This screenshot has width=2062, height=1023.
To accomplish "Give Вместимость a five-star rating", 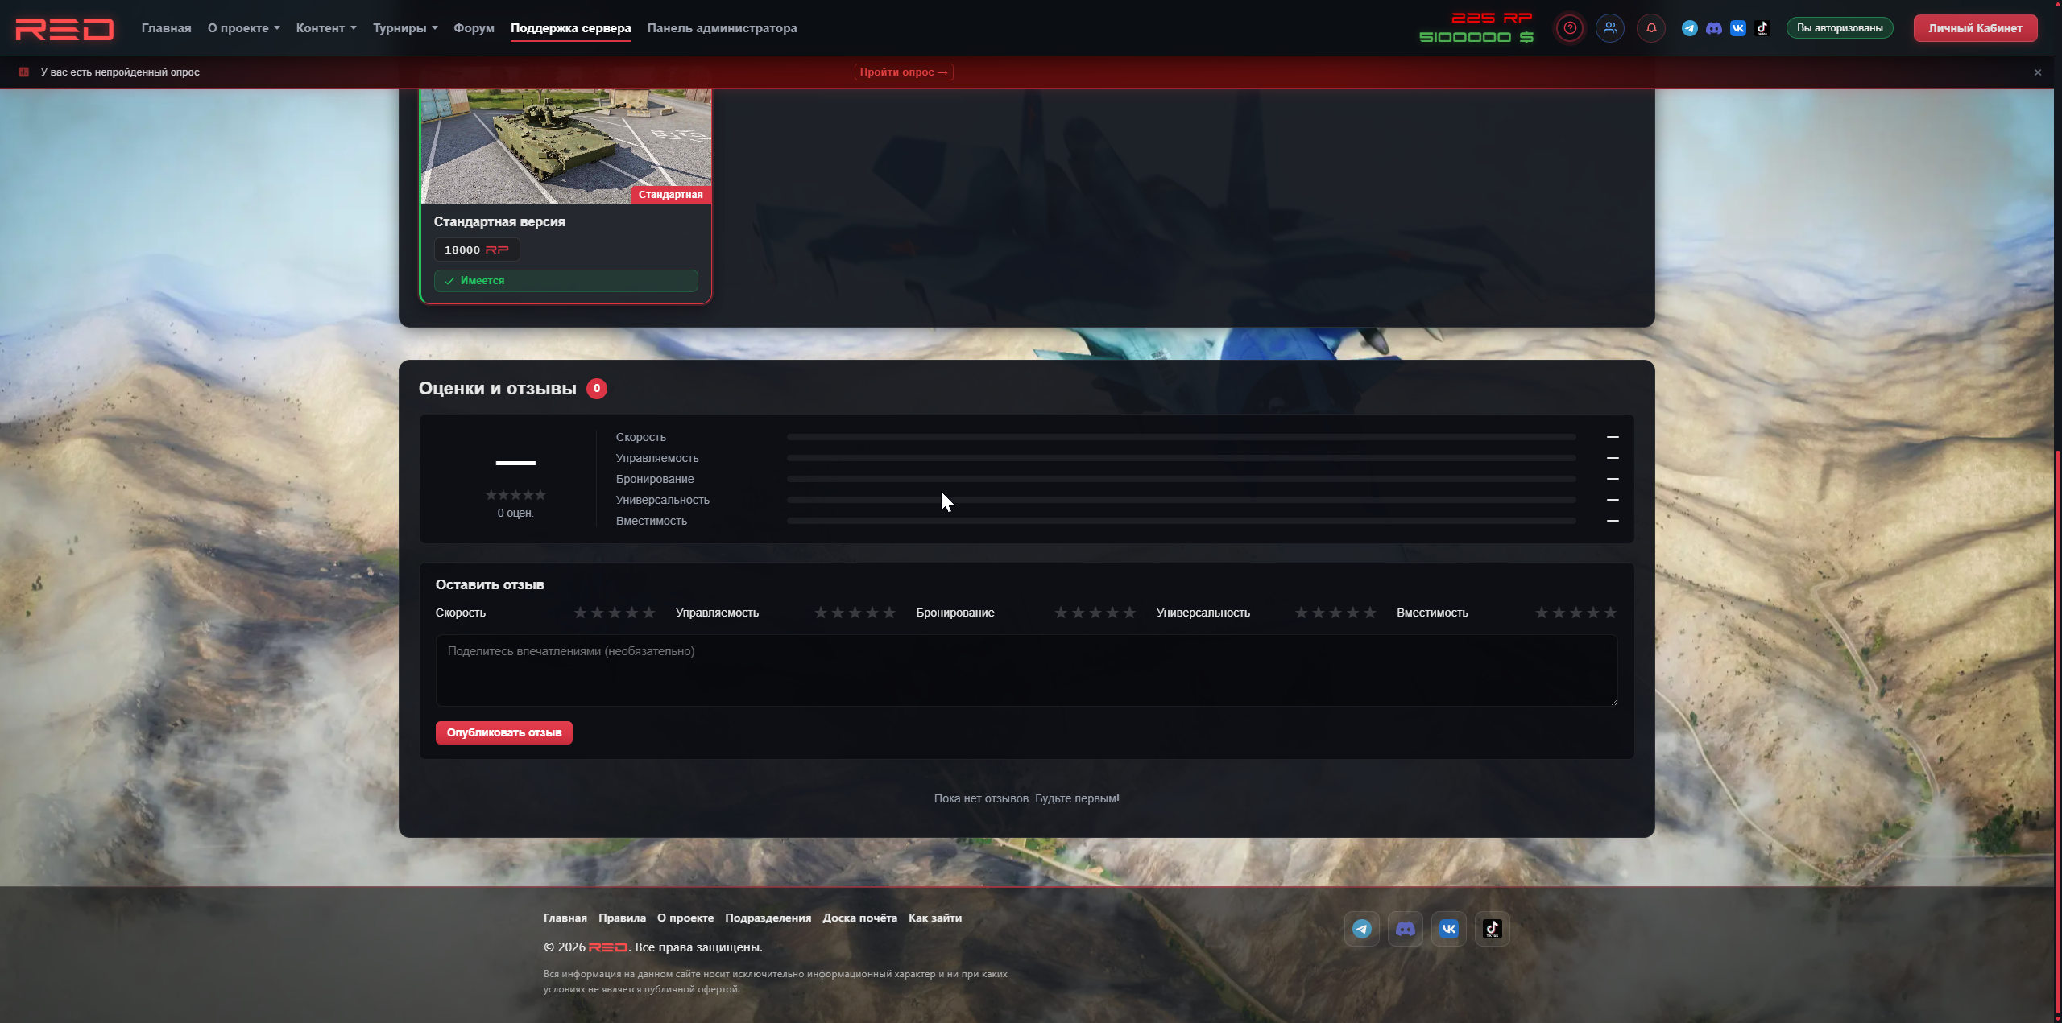I will tap(1610, 613).
